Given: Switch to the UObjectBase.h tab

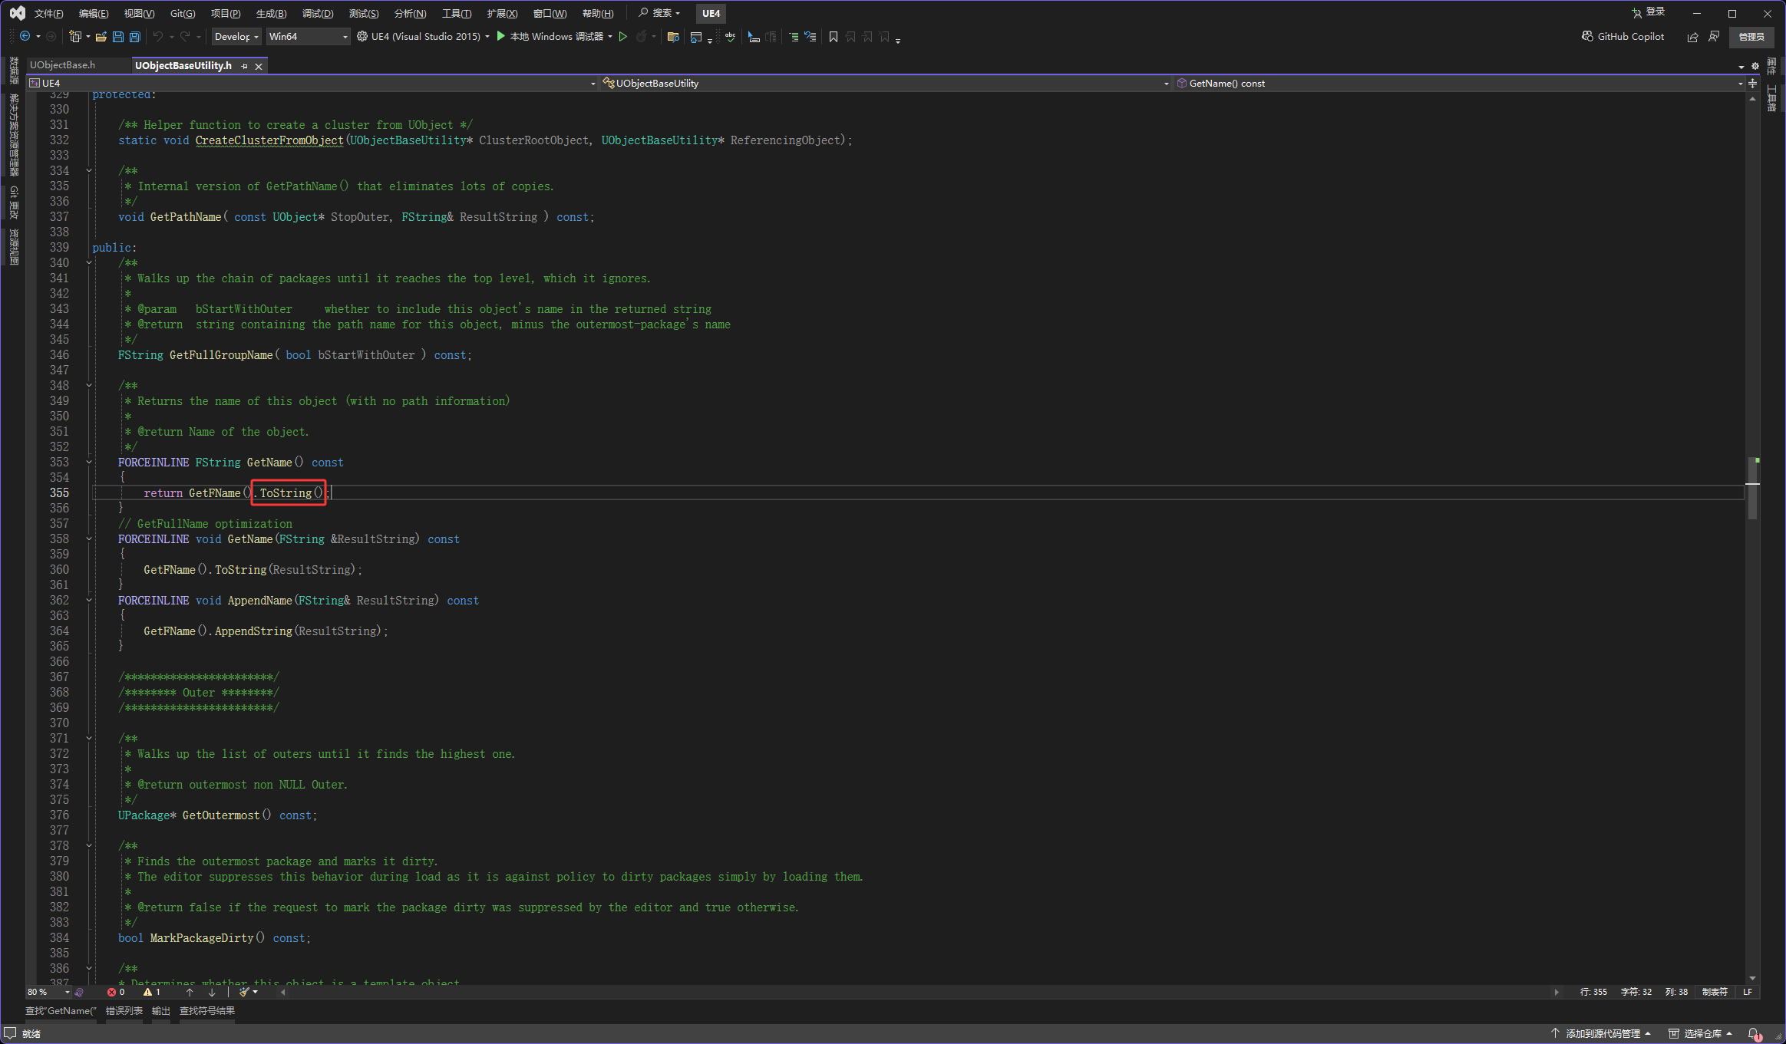Looking at the screenshot, I should tap(62, 65).
